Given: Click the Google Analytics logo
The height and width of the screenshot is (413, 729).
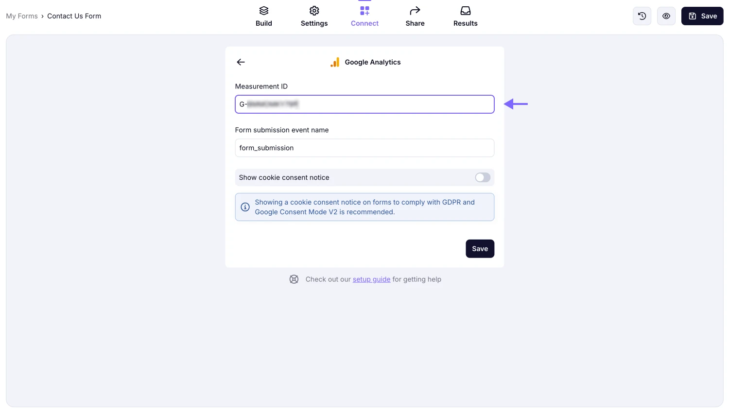Looking at the screenshot, I should [x=335, y=62].
